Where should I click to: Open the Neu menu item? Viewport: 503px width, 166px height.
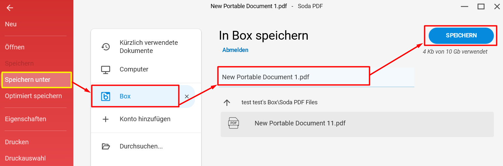[x=11, y=24]
